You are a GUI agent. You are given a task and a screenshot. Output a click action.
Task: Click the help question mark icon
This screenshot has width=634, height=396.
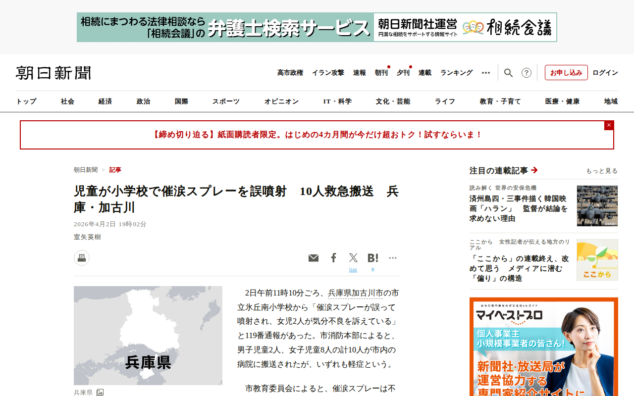527,73
